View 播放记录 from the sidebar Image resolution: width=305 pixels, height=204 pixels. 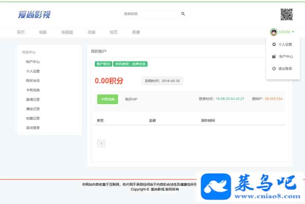[33, 109]
